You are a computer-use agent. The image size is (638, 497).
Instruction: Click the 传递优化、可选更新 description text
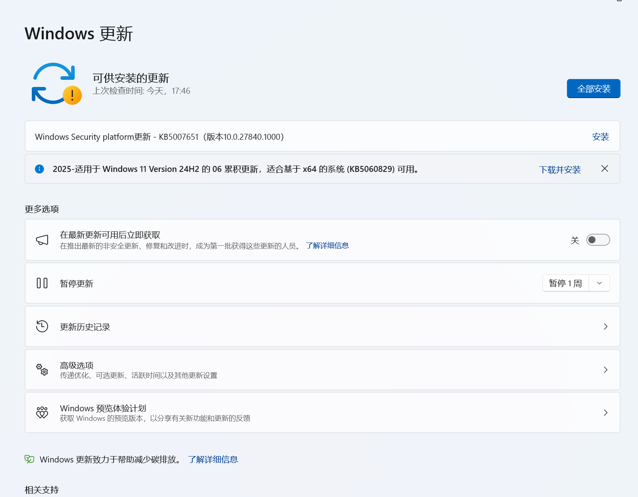pyautogui.click(x=139, y=376)
